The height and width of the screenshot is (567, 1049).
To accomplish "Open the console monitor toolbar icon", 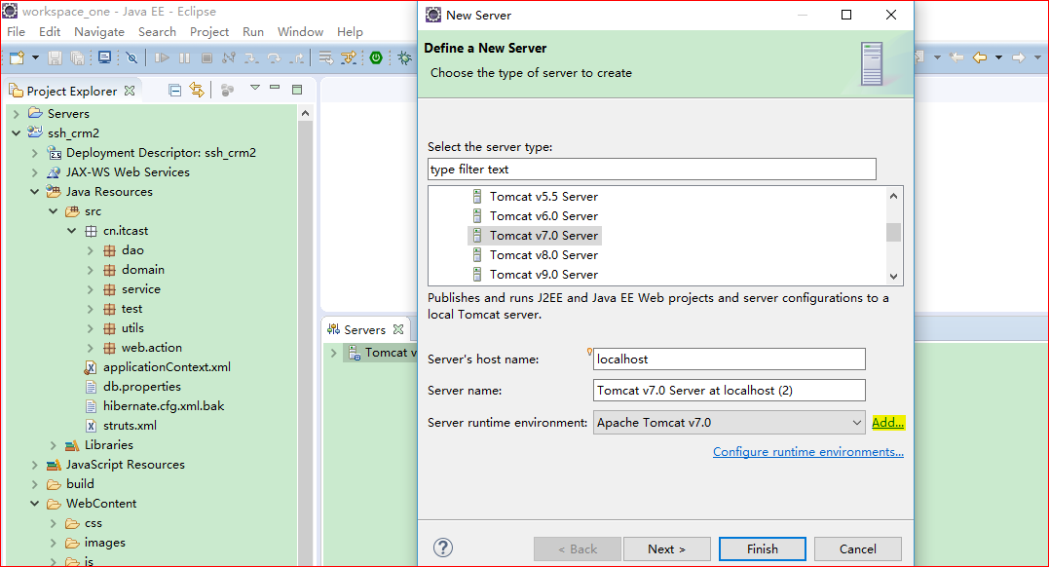I will coord(105,57).
